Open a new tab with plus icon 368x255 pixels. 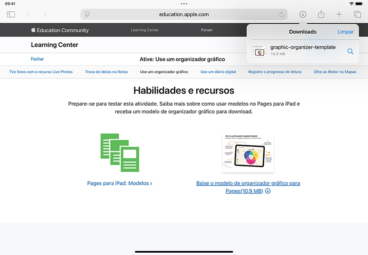click(x=339, y=14)
